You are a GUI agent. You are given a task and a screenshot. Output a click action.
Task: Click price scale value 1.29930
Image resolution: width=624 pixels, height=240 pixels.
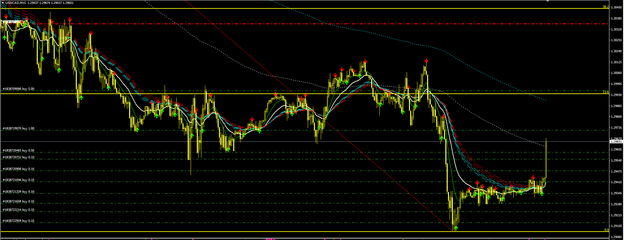click(617, 95)
